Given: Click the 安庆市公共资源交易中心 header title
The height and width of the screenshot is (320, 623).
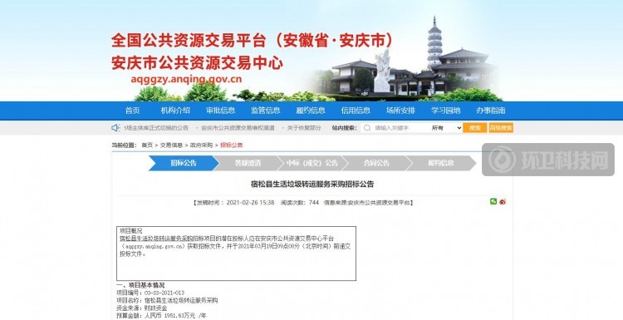Looking at the screenshot, I should click(197, 63).
